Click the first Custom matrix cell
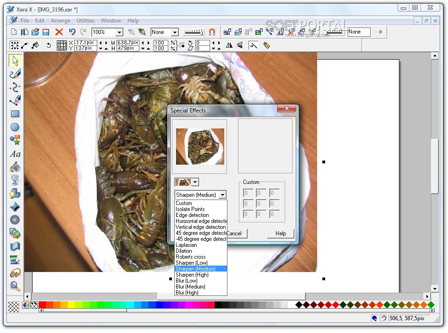The width and height of the screenshot is (448, 333). click(248, 193)
